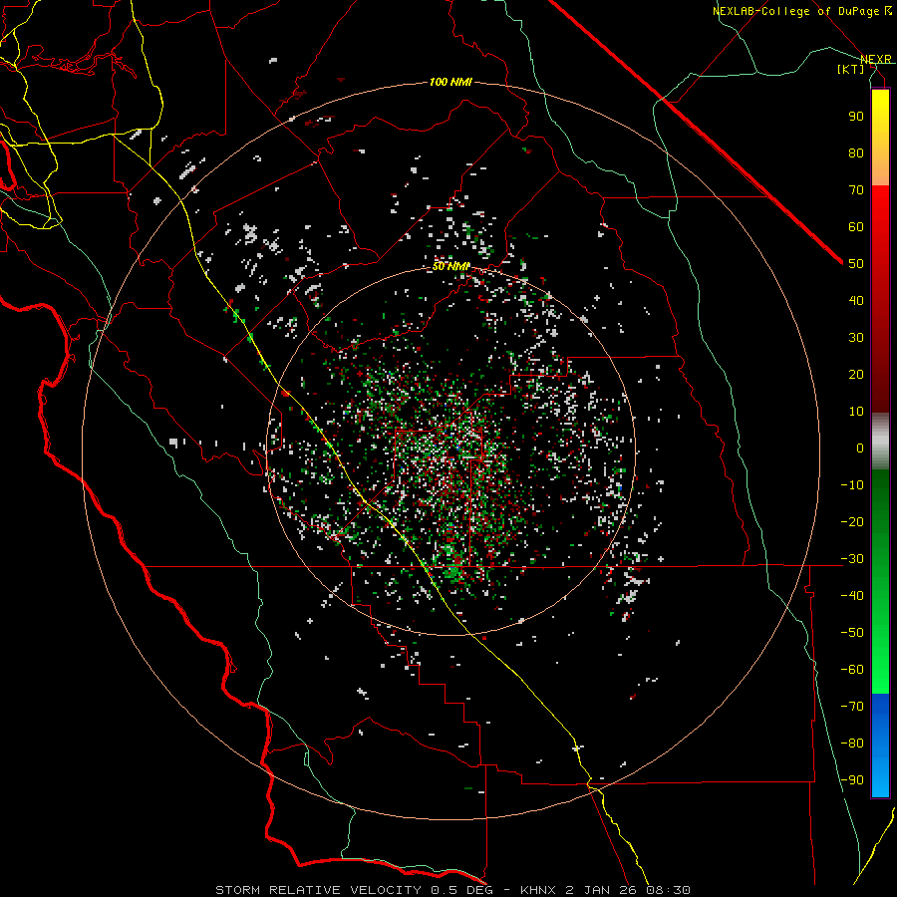Click the "[KT]" units label
The image size is (897, 897).
pos(851,69)
